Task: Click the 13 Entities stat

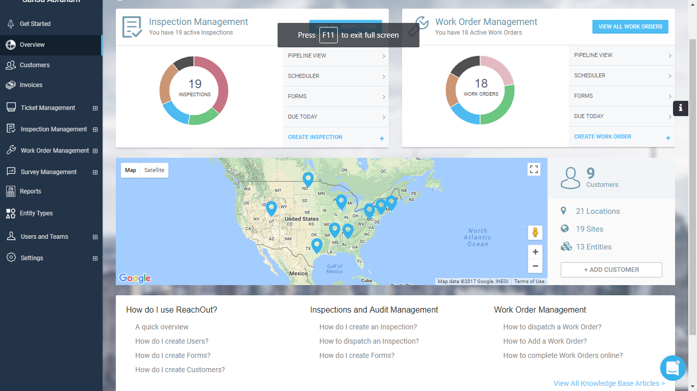Action: coord(586,247)
